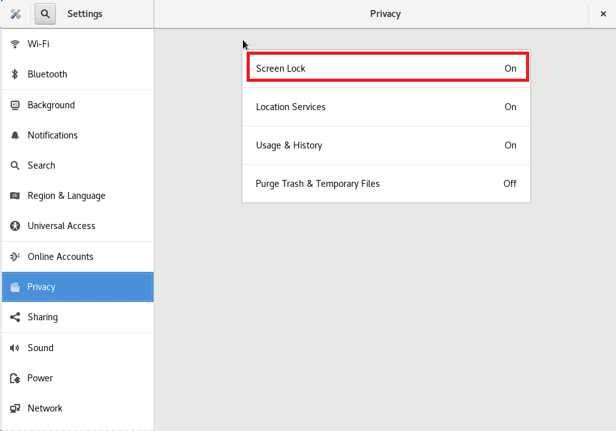Click Off status for Purge Trash & Temporary Files
Image resolution: width=616 pixels, height=431 pixels.
[510, 184]
